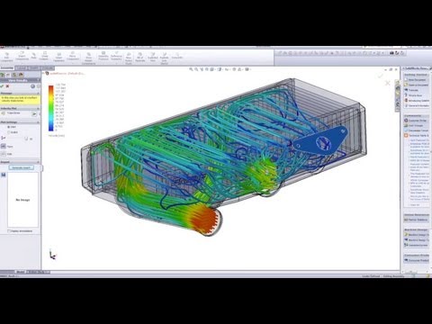The width and height of the screenshot is (432, 324).
Task: Enable the Display annotations checkbox
Action: pos(9,231)
